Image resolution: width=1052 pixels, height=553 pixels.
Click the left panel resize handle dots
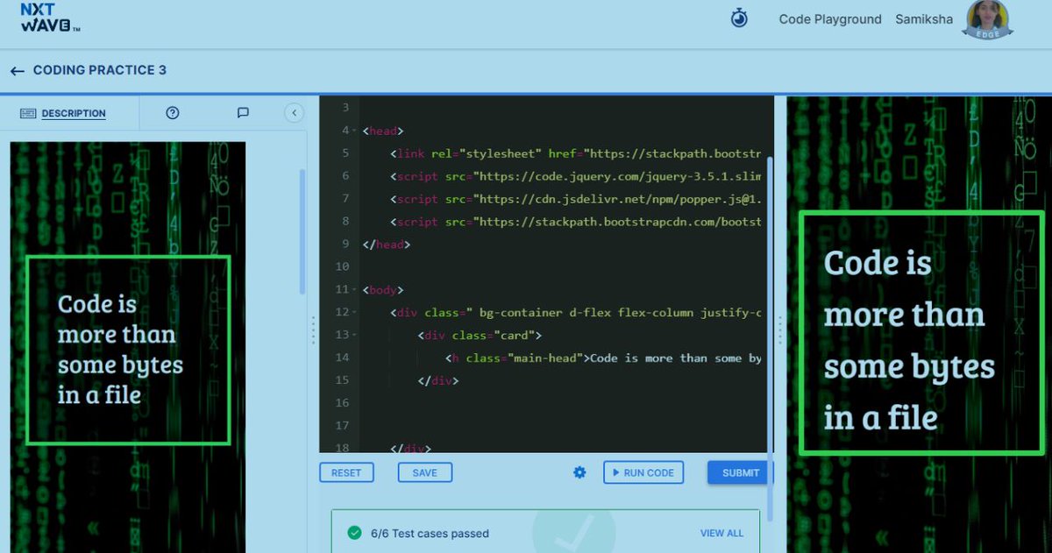313,330
